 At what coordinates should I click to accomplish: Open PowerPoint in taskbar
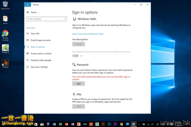tap(67, 124)
